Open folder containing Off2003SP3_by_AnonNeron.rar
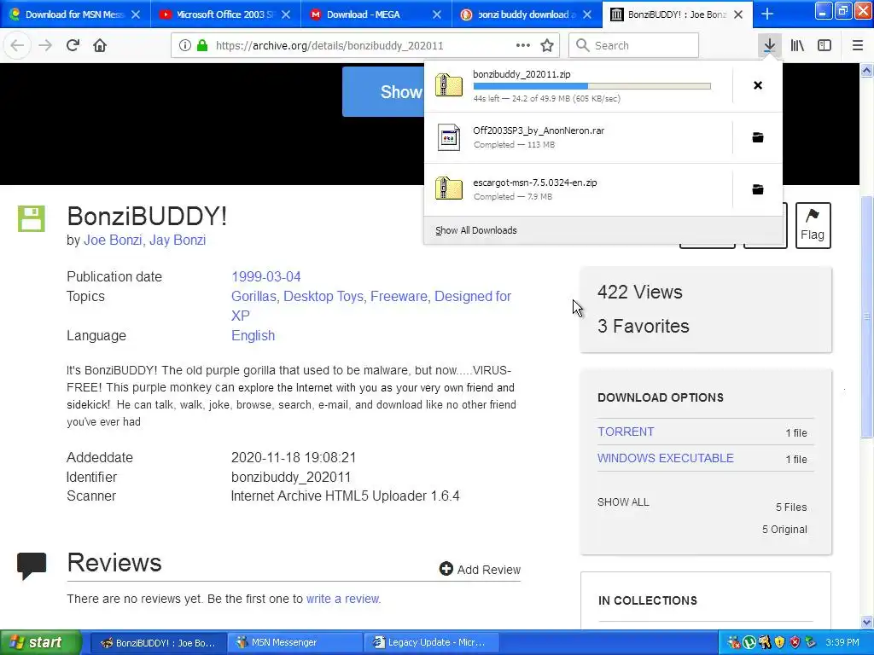Image resolution: width=874 pixels, height=655 pixels. pyautogui.click(x=758, y=137)
